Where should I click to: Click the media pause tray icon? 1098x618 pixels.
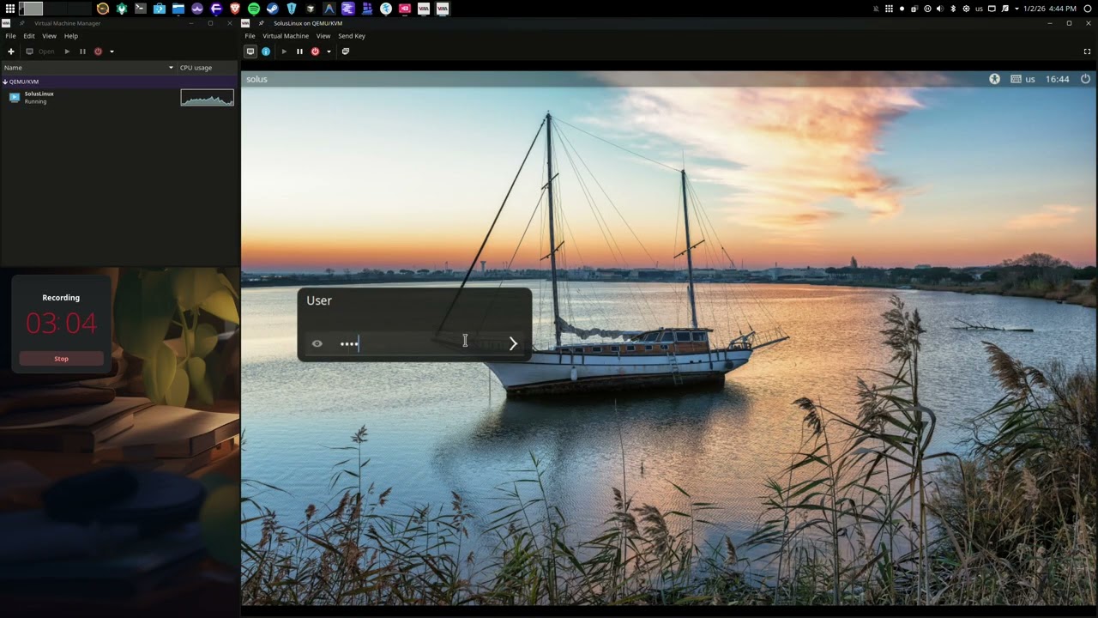click(x=927, y=9)
